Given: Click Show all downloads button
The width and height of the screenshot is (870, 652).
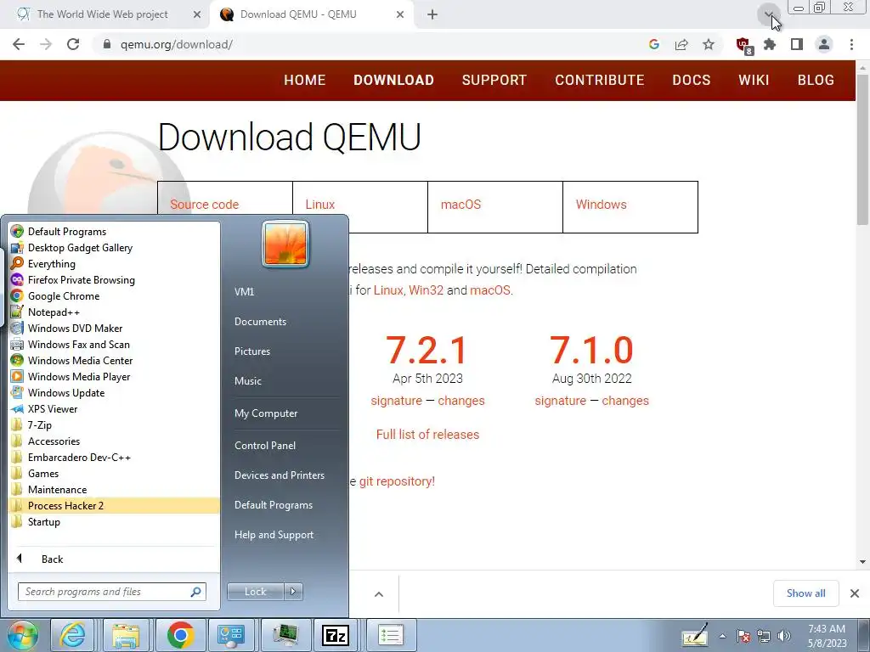Looking at the screenshot, I should tap(805, 593).
